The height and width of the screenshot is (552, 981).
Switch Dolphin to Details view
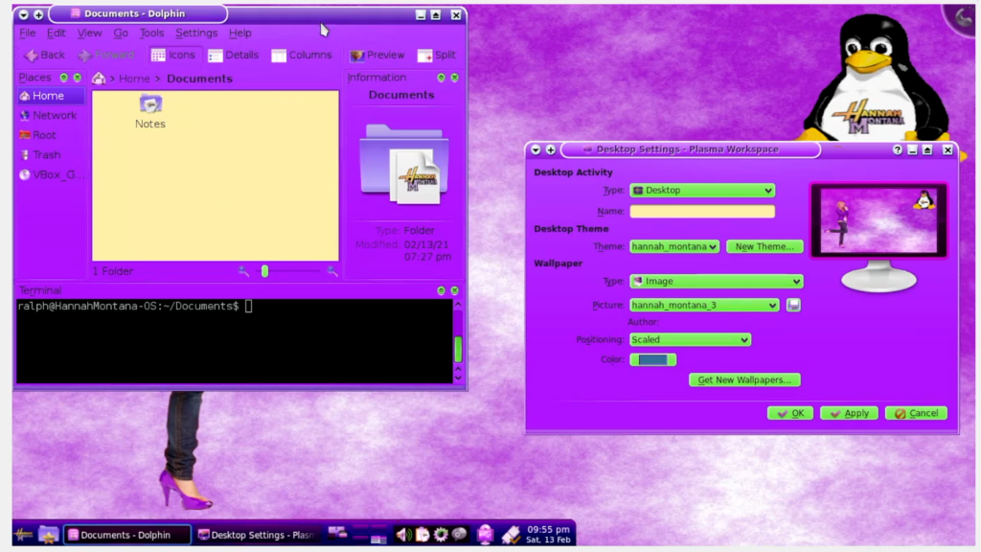click(234, 55)
